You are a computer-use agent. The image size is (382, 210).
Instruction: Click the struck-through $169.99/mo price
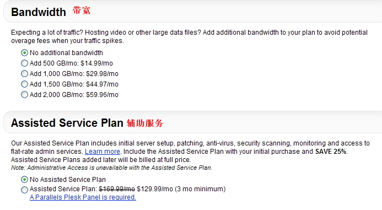(x=117, y=189)
